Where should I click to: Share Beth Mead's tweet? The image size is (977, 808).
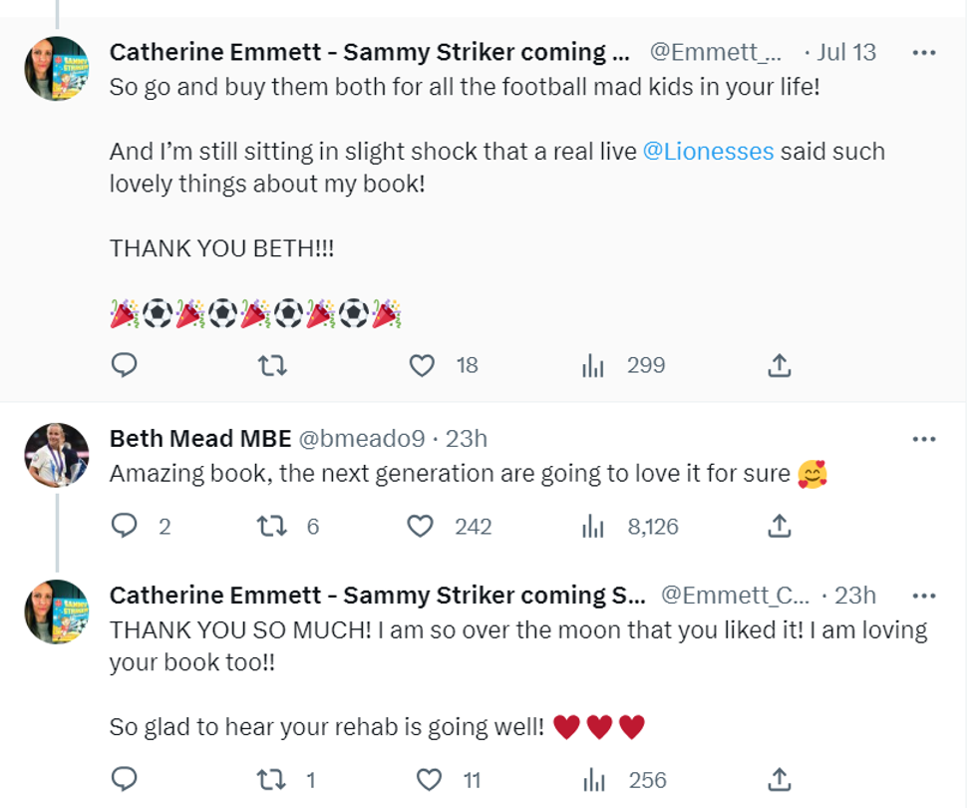click(x=780, y=526)
